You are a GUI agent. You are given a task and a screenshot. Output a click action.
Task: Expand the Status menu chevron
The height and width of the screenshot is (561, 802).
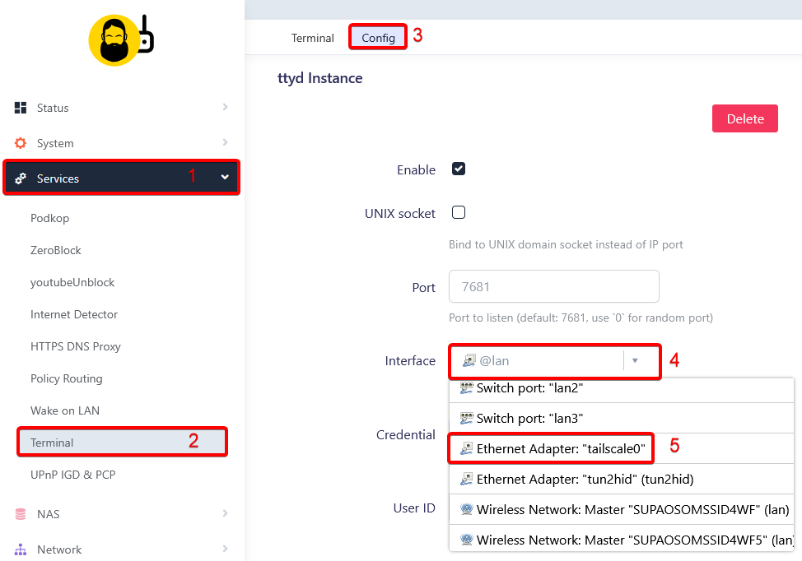[x=225, y=107]
